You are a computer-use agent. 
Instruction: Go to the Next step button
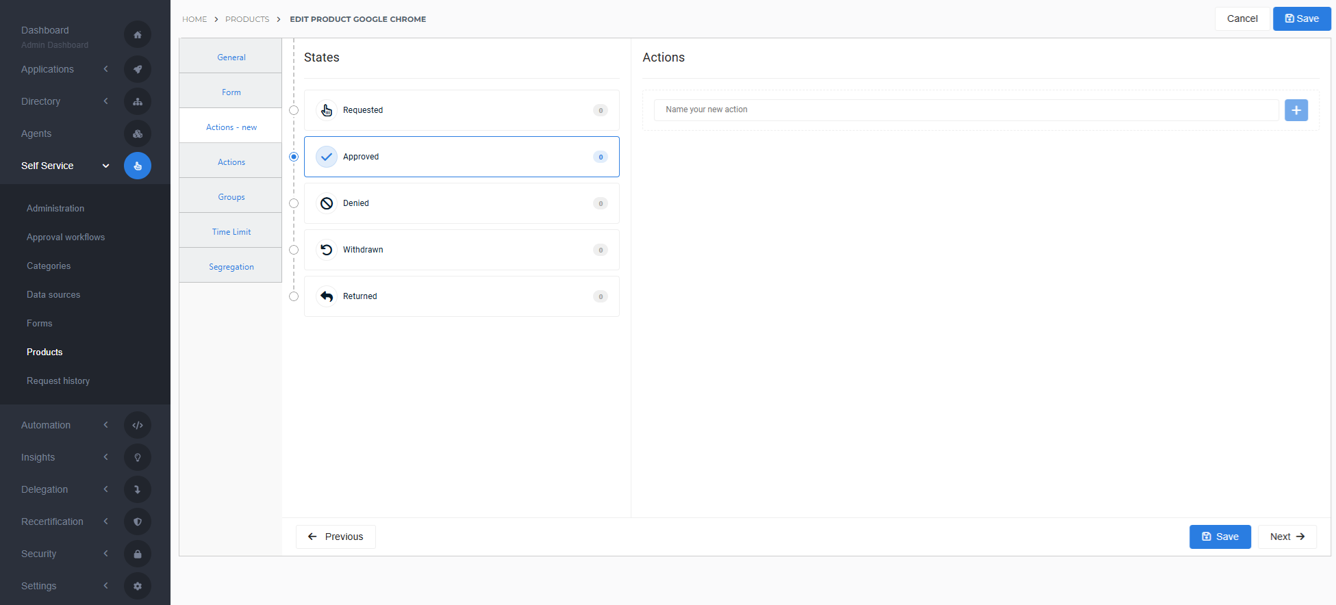(x=1287, y=537)
